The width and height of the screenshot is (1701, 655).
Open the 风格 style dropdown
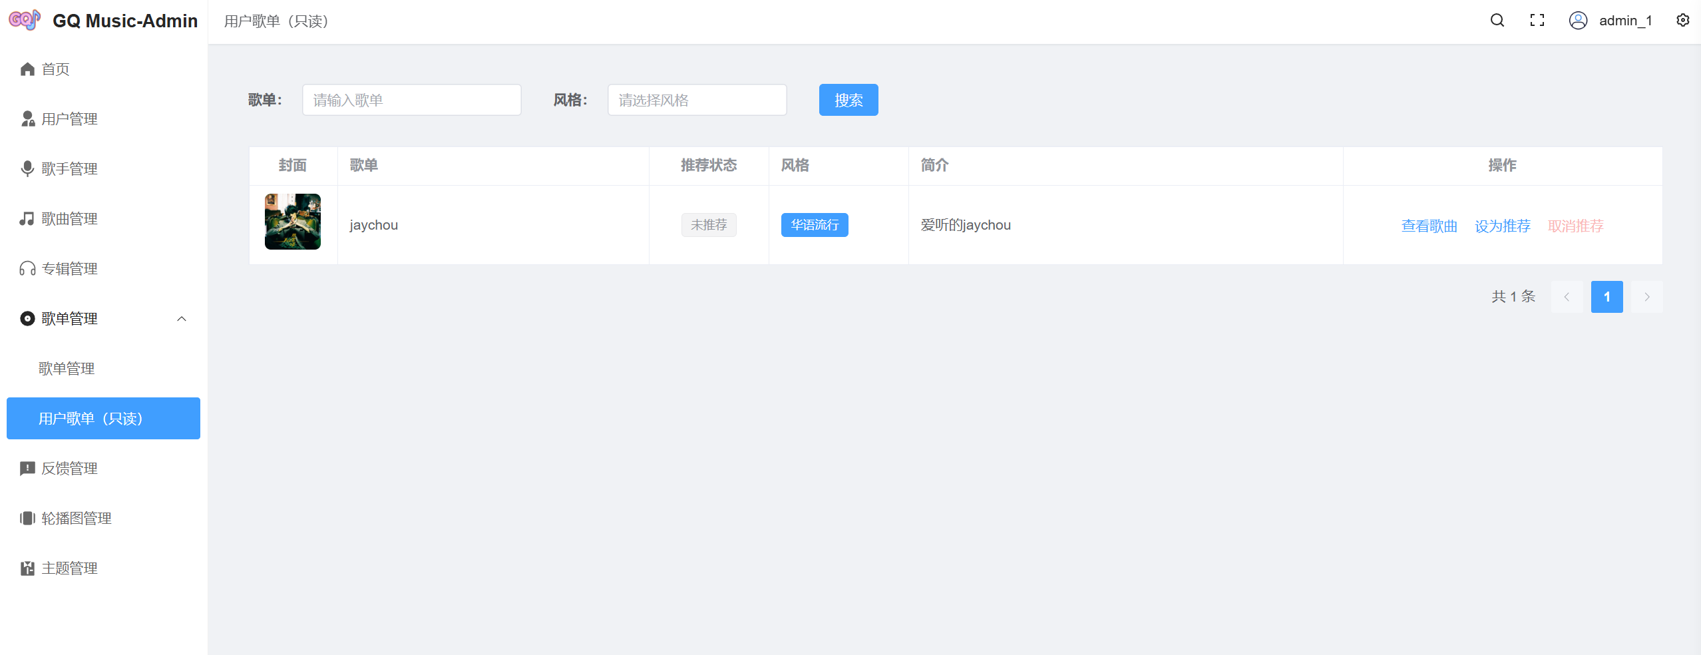(x=697, y=100)
